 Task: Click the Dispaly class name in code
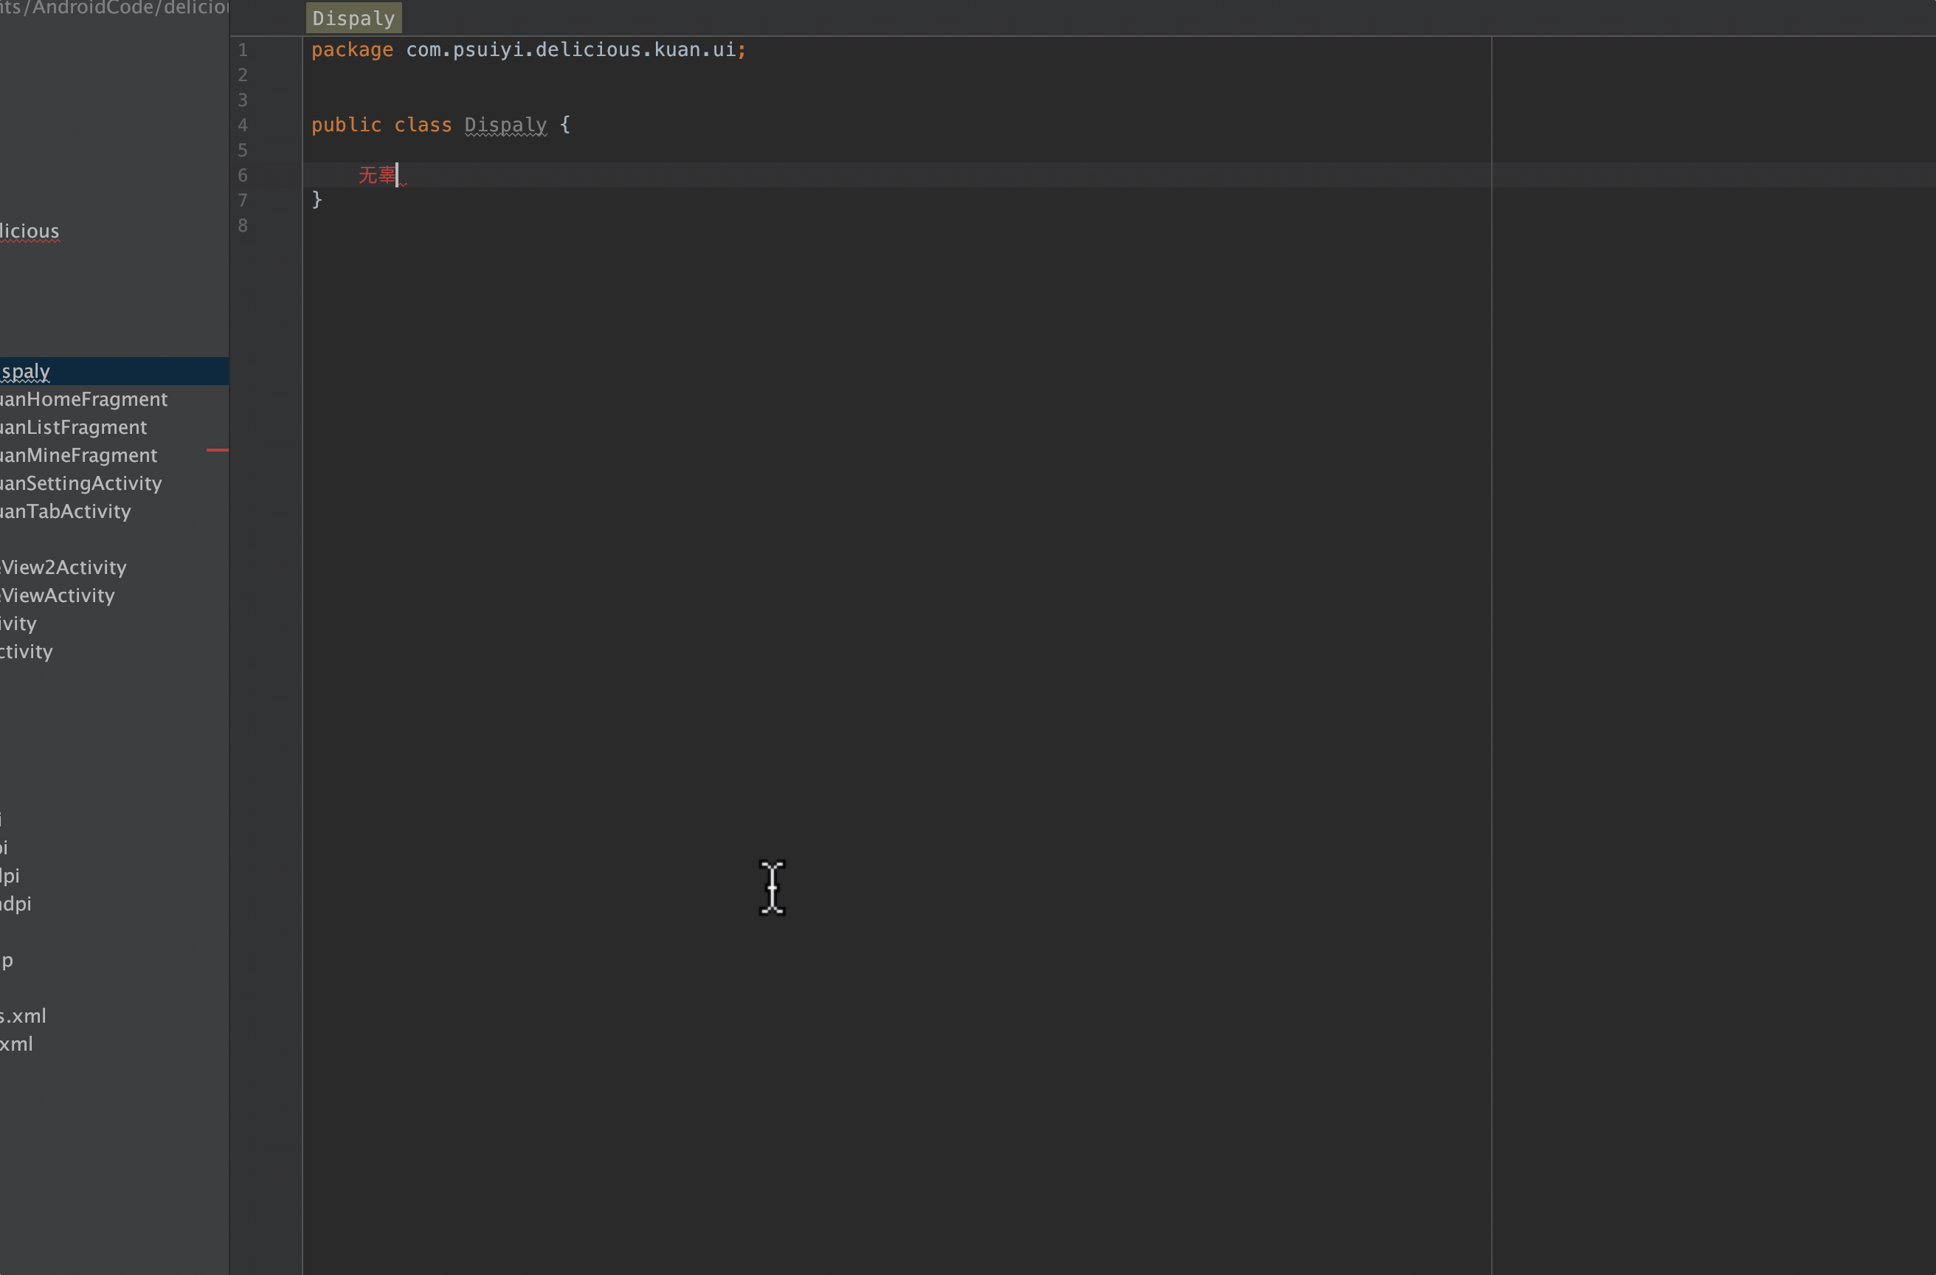click(505, 125)
